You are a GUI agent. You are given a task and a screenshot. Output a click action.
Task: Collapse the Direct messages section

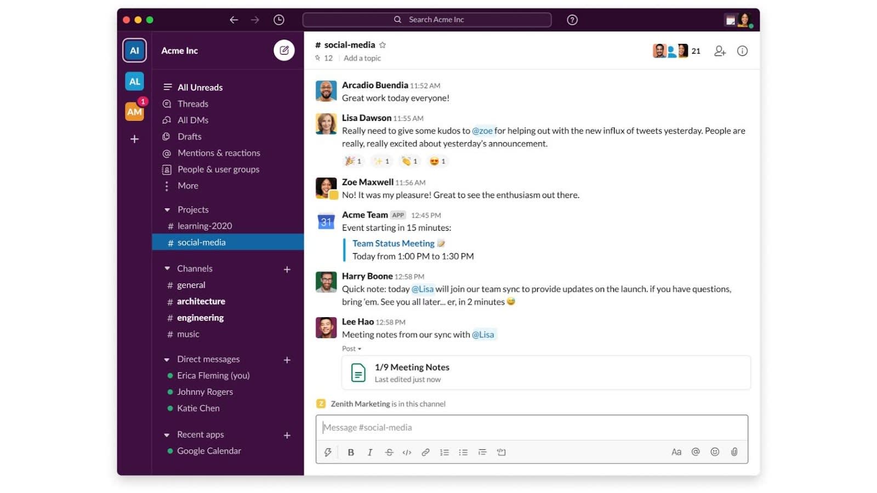click(x=167, y=359)
